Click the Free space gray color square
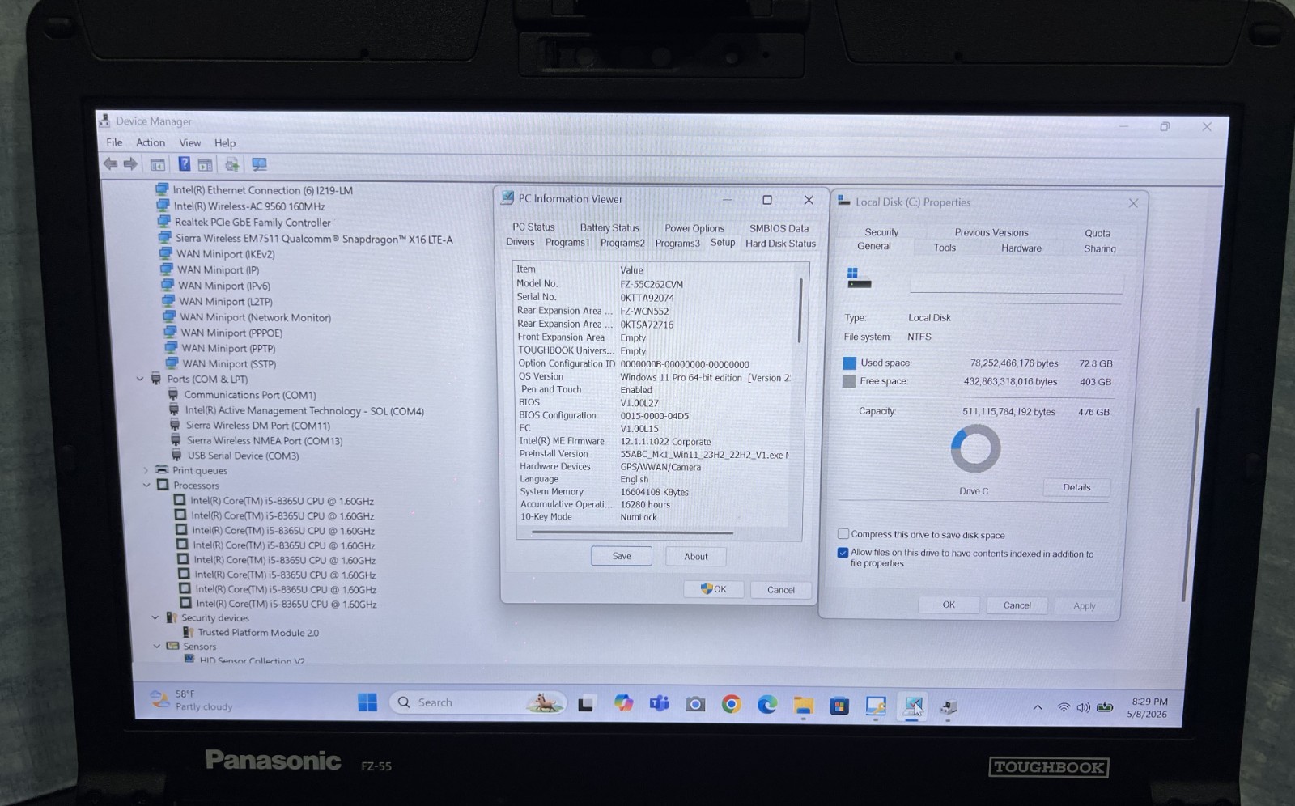The image size is (1295, 806). (x=849, y=381)
